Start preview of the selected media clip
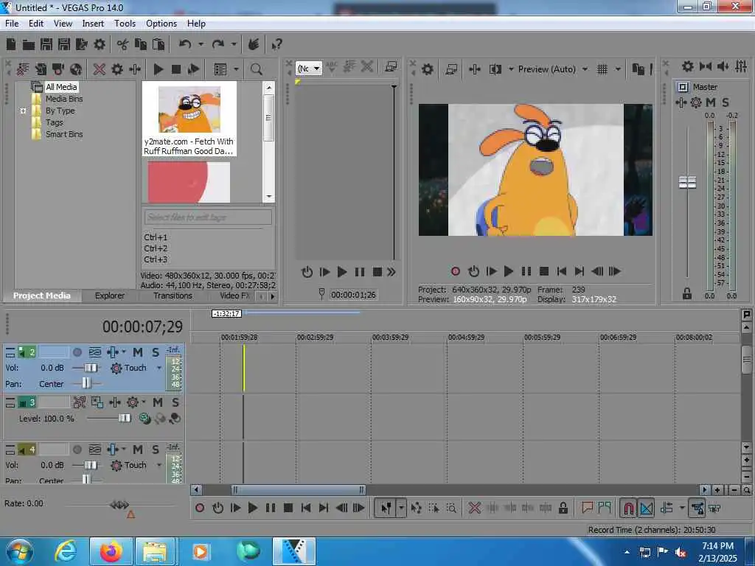This screenshot has height=566, width=755. [159, 69]
